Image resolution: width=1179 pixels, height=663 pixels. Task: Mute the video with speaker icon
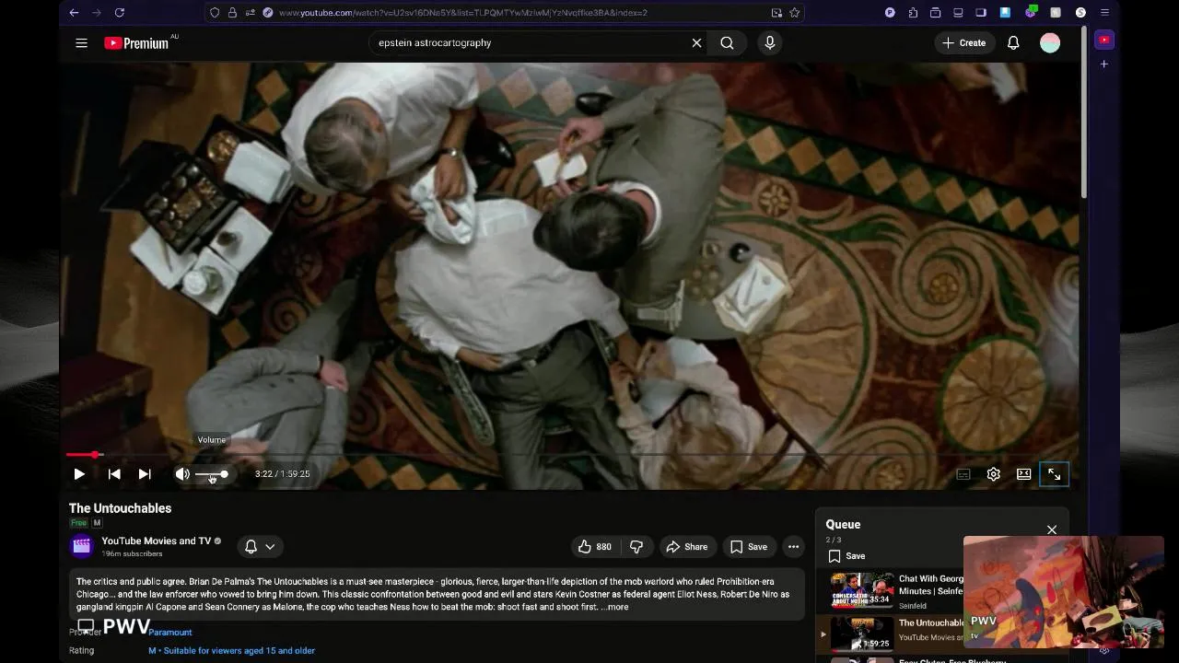click(182, 474)
